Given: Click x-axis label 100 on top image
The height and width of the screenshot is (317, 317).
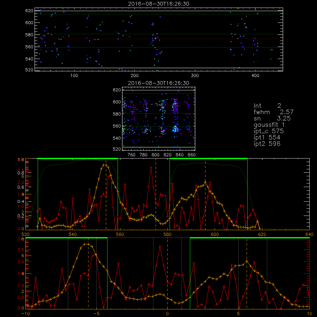Looking at the screenshot, I should pos(74,76).
